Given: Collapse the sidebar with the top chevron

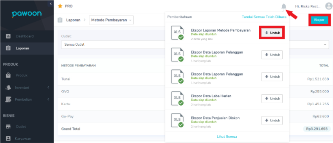Looking at the screenshot, I should [x=51, y=4].
